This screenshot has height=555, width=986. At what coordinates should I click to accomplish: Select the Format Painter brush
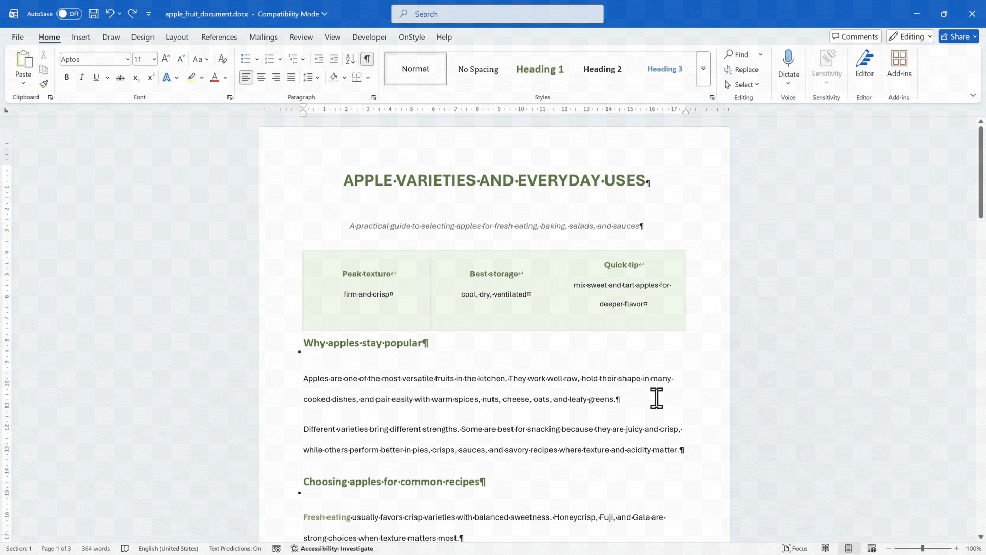tap(44, 84)
